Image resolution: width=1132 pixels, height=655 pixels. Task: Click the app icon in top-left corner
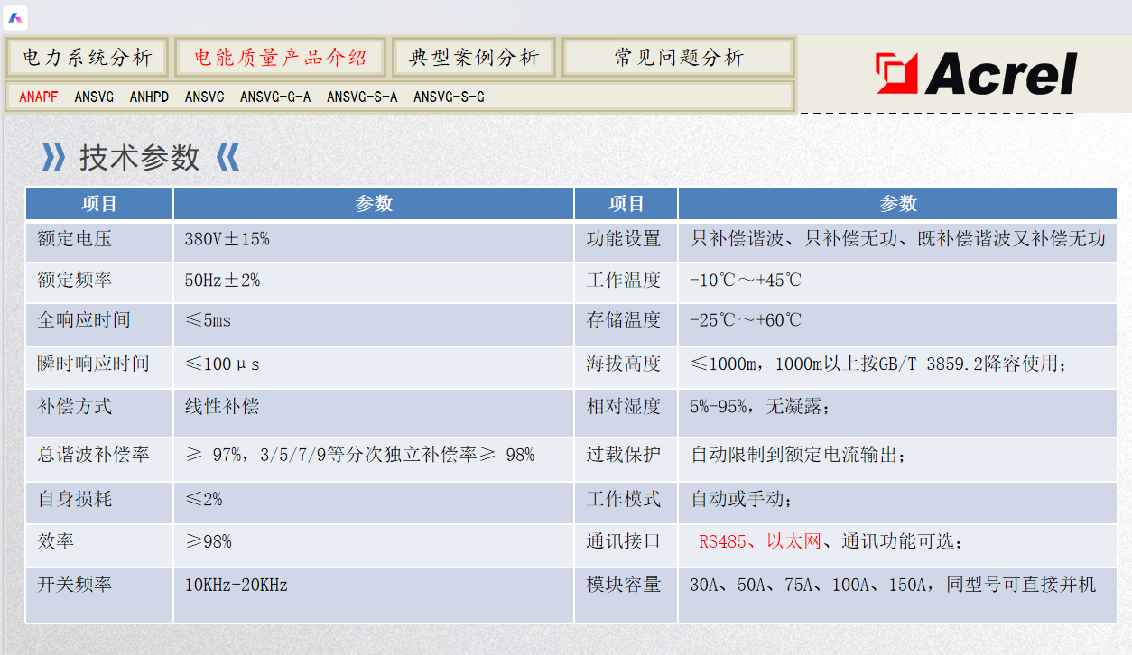[16, 17]
